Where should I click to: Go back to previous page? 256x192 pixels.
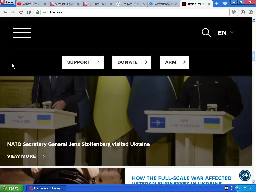click(x=5, y=12)
